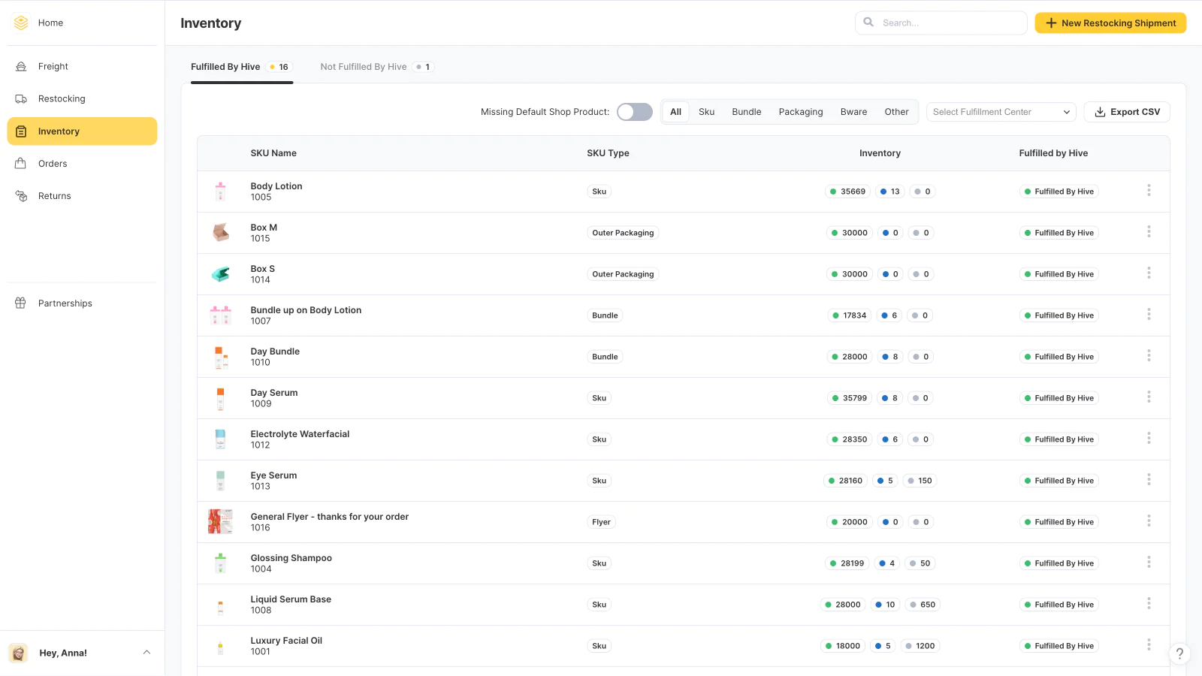
Task: Click the Returns icon in sidebar
Action: point(21,196)
